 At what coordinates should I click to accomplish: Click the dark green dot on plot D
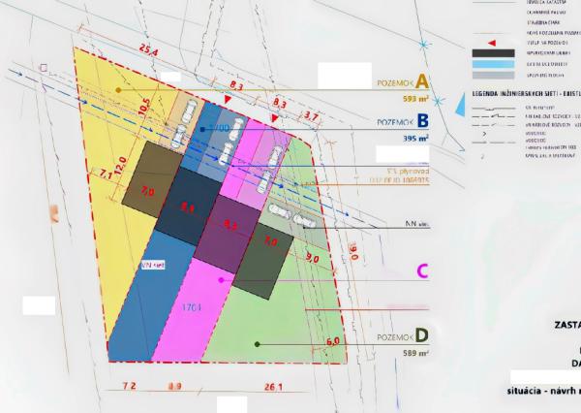coord(256,343)
